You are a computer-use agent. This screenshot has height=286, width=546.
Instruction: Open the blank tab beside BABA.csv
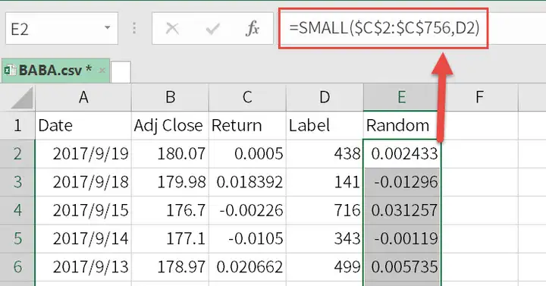pyautogui.click(x=121, y=72)
